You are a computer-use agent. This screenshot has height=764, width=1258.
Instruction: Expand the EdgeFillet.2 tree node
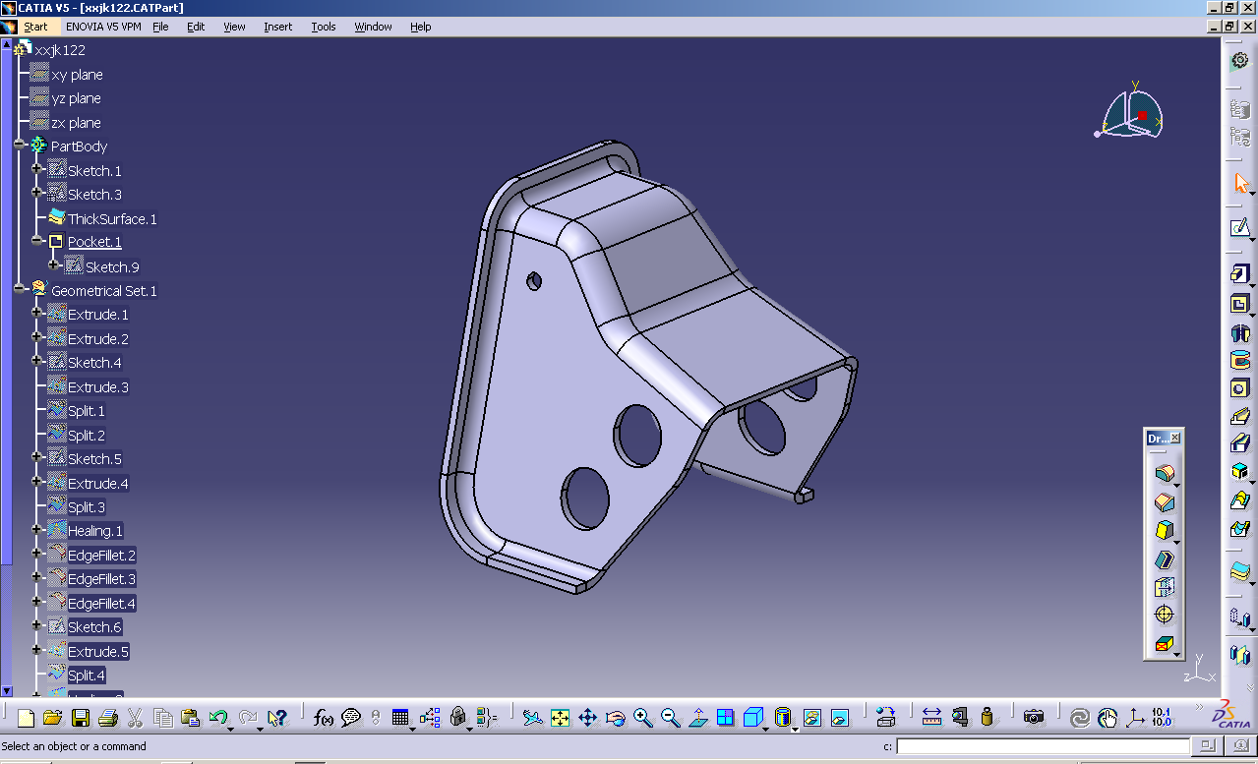pyautogui.click(x=36, y=555)
